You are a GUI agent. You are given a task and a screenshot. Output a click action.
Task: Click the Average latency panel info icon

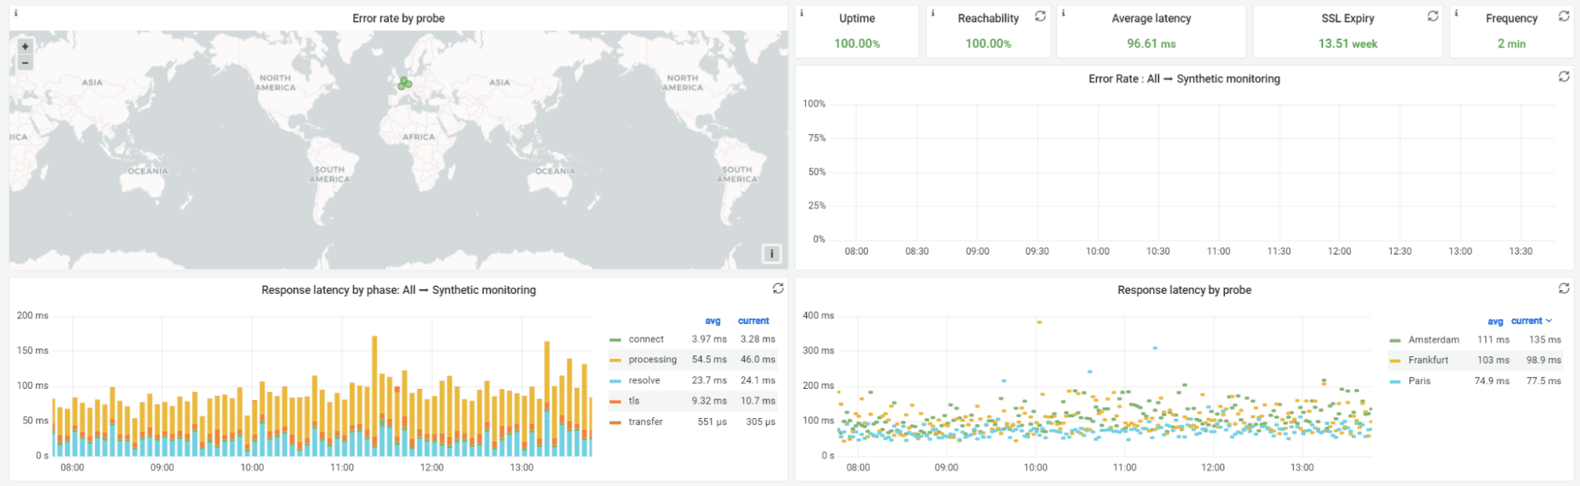point(1063,13)
